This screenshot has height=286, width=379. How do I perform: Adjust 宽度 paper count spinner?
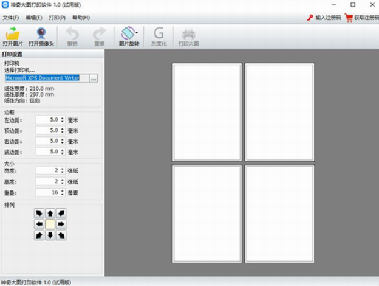[63, 170]
